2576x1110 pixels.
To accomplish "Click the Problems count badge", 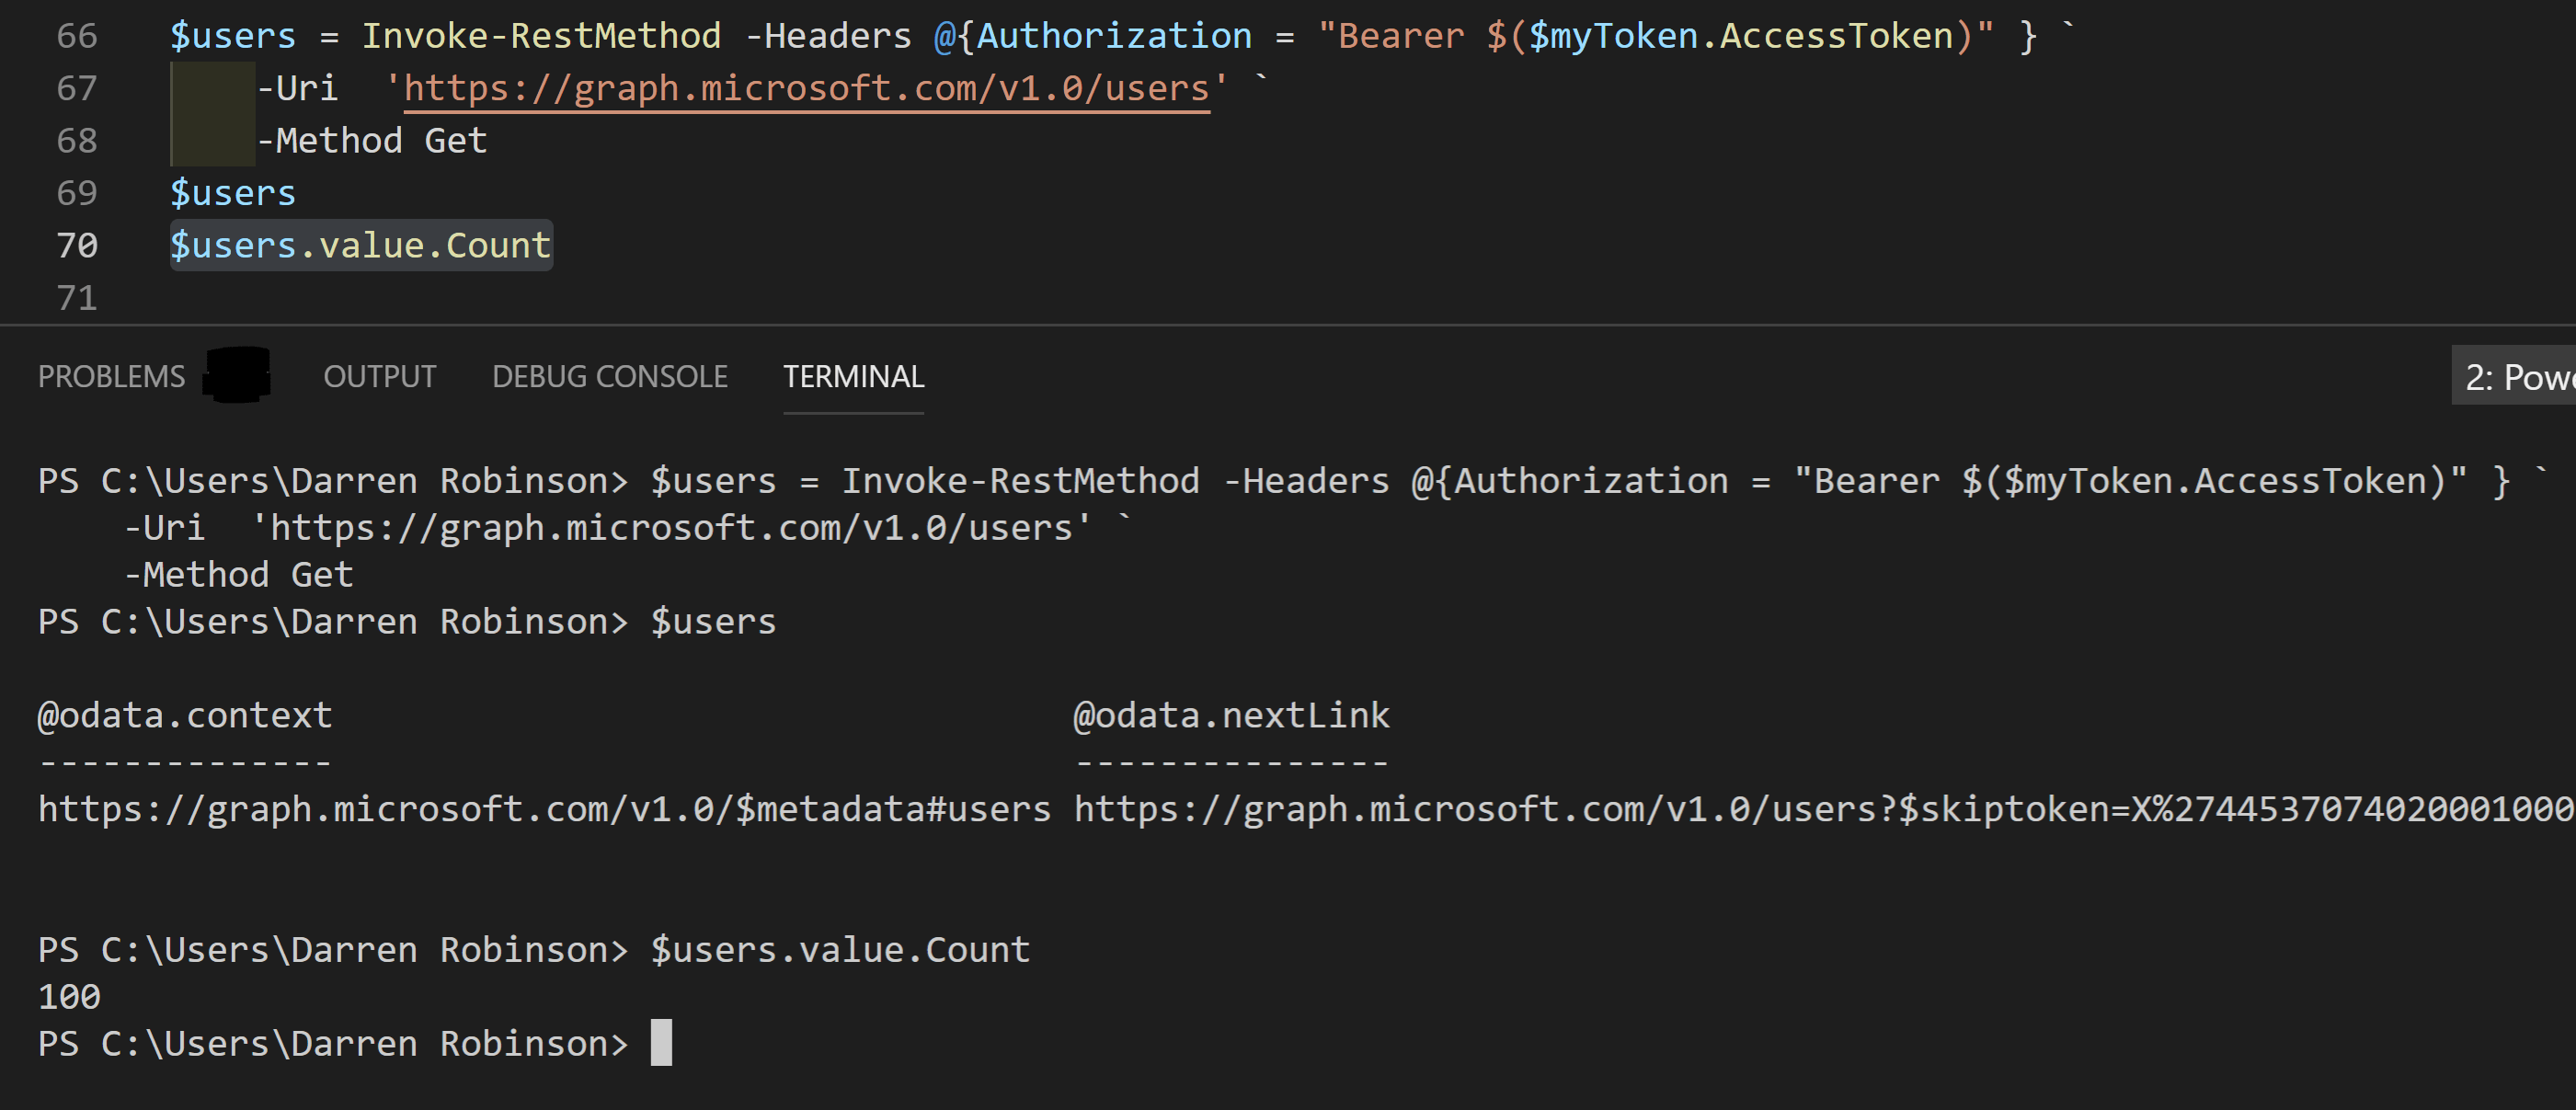I will (237, 376).
